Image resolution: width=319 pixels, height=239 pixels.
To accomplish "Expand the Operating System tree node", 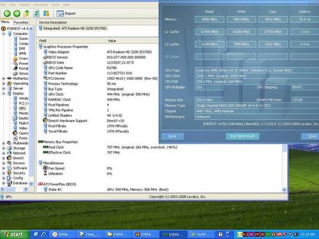I will [4, 83].
